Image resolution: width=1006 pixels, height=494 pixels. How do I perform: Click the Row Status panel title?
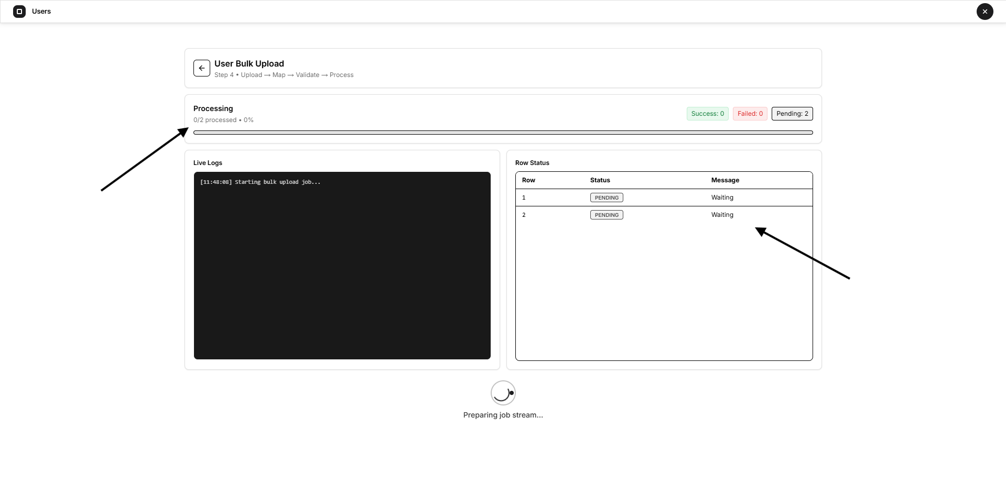tap(532, 163)
